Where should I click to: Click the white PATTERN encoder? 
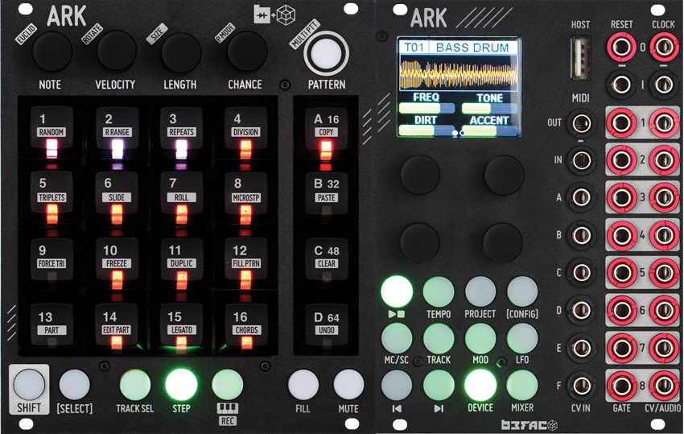(326, 53)
